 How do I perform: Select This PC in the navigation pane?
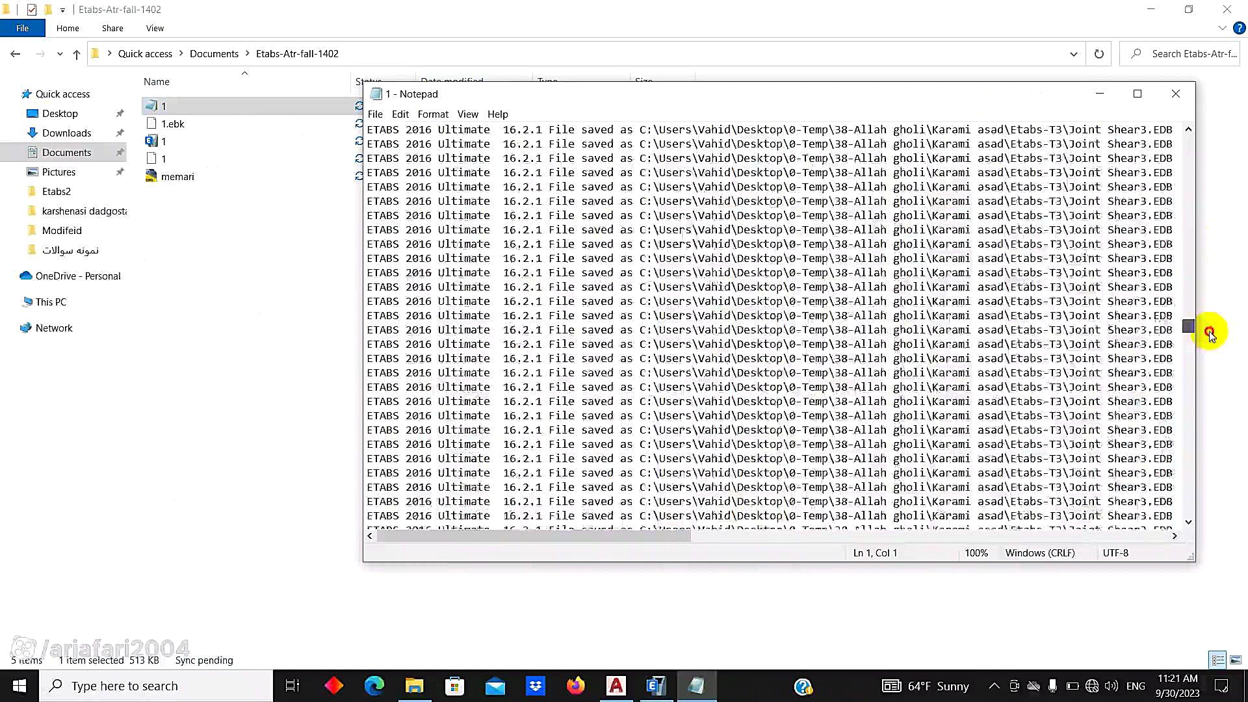pos(51,302)
